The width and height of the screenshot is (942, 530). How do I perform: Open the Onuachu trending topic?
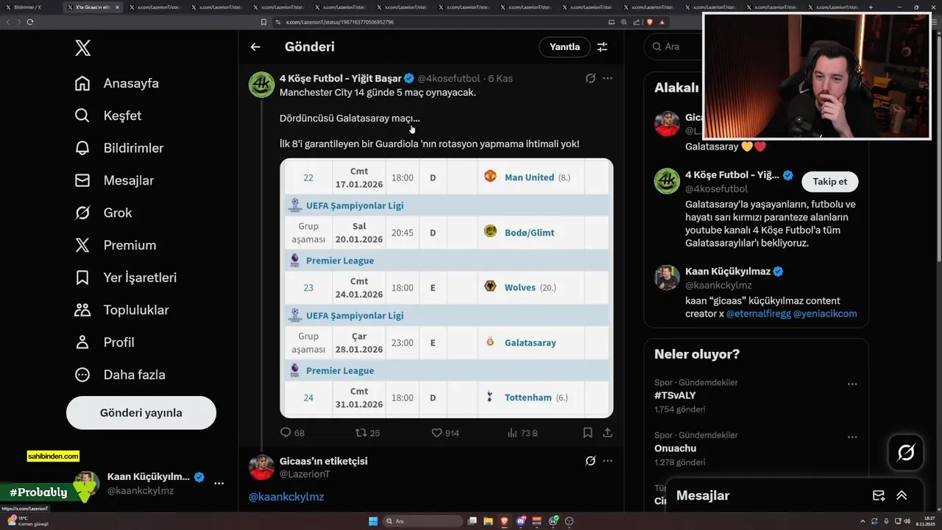675,448
